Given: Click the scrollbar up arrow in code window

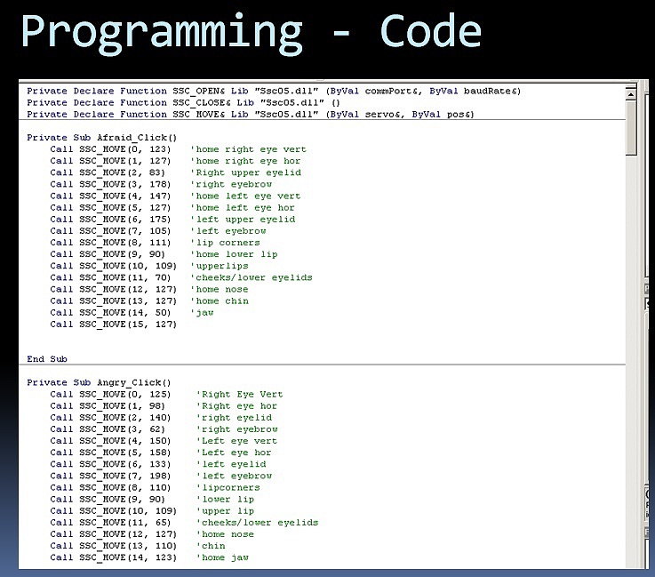Looking at the screenshot, I should click(631, 95).
